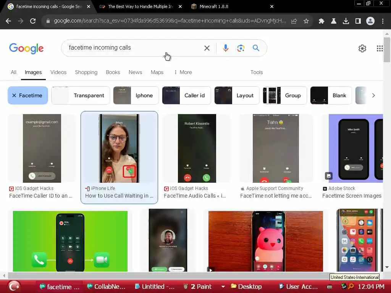Open pink cartoon character phone image
The image size is (391, 293).
pyautogui.click(x=266, y=241)
